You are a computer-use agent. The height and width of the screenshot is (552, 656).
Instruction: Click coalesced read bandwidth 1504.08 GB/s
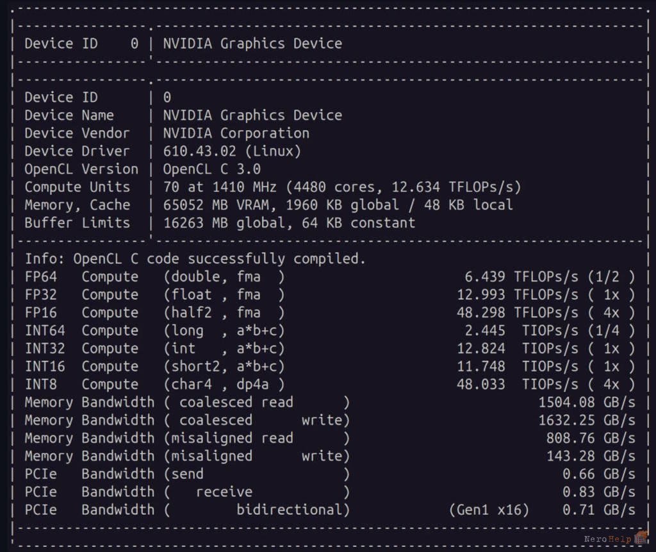(x=587, y=403)
